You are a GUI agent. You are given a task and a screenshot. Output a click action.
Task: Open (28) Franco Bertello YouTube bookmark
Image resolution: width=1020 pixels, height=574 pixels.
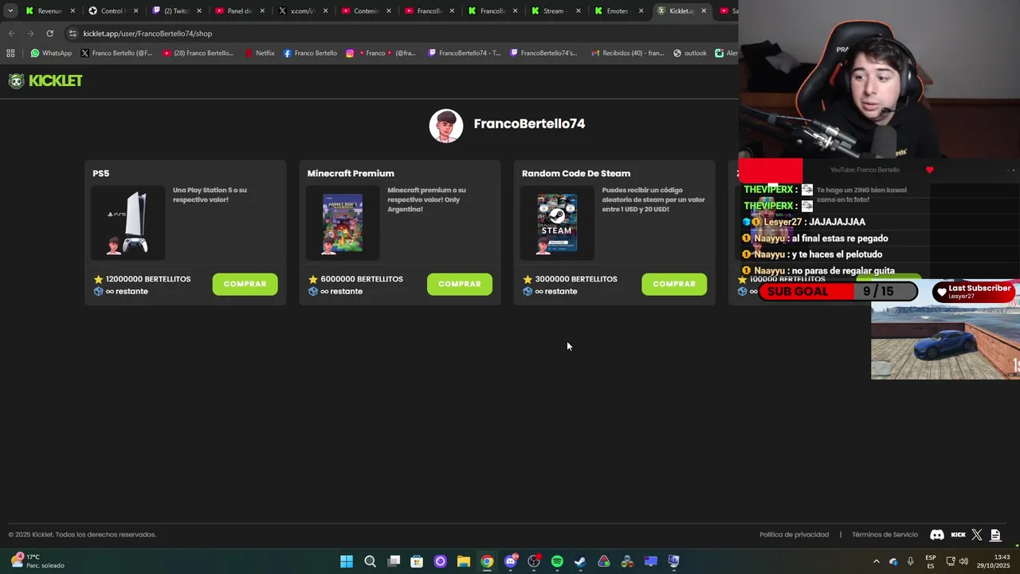tap(198, 53)
